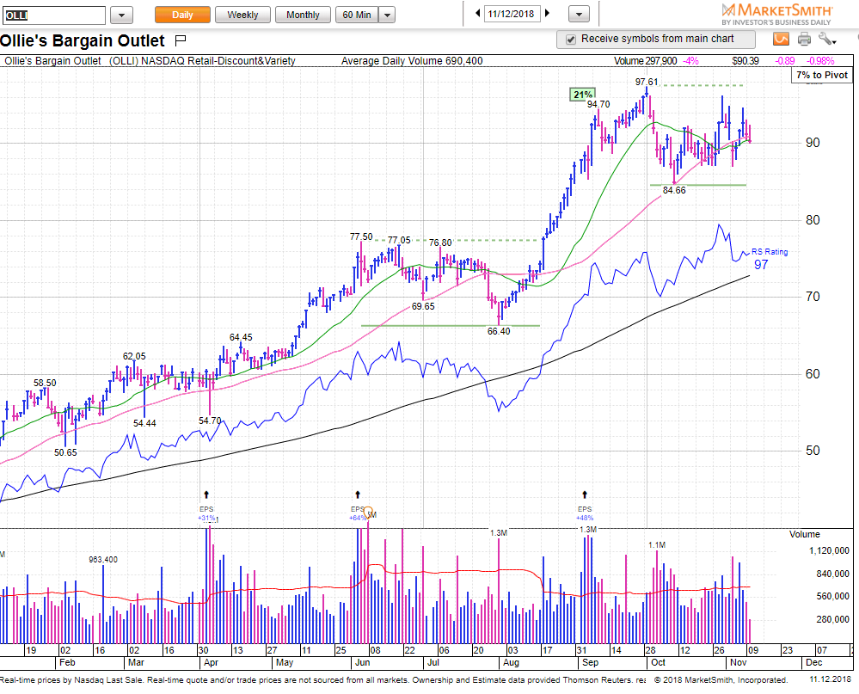
Task: Click the Nov month label on time axis
Action: [738, 663]
